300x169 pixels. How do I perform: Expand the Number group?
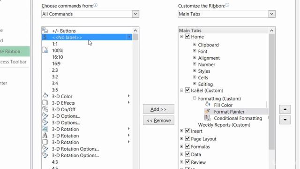[x=195, y=64]
